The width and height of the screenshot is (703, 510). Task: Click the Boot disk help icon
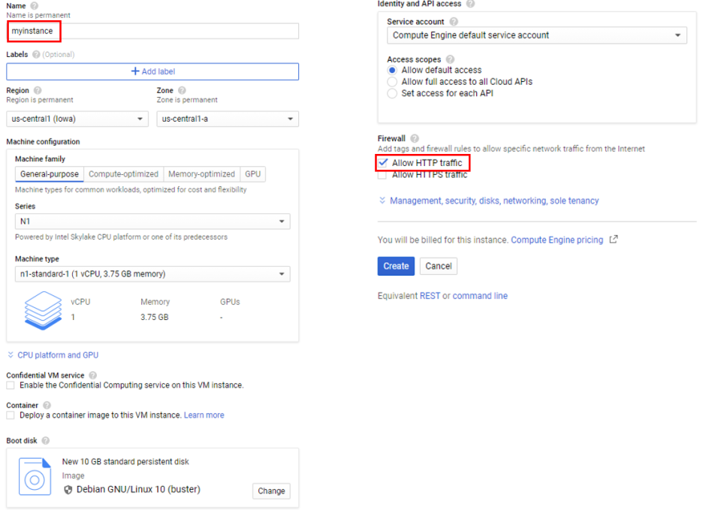tap(45, 440)
